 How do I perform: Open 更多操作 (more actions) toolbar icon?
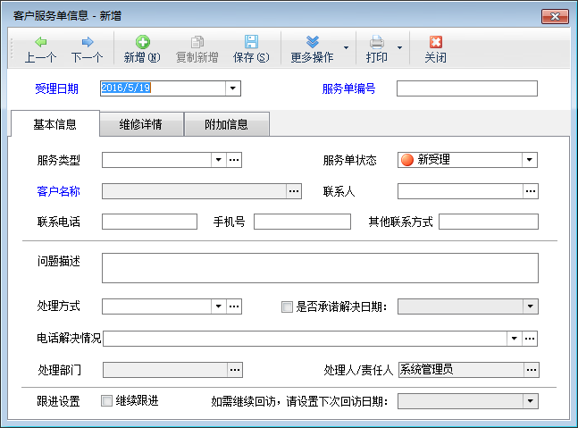pos(312,42)
